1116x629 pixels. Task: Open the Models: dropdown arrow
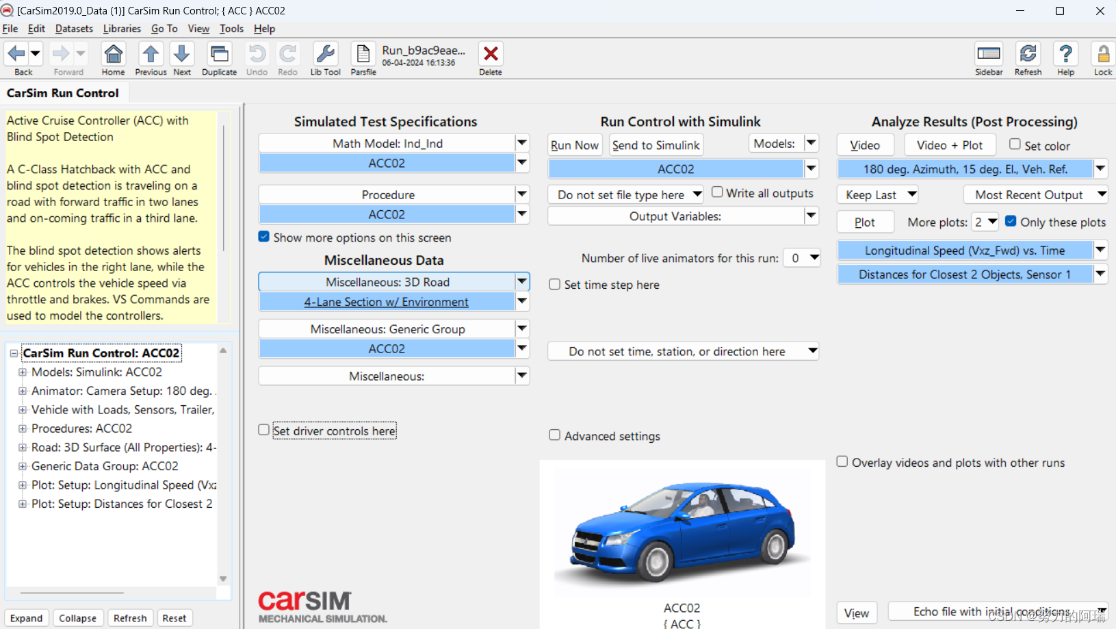[812, 143]
